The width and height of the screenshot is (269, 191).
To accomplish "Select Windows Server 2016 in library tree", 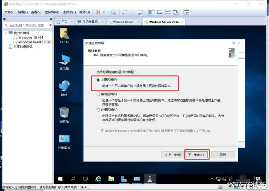I will tap(35, 42).
